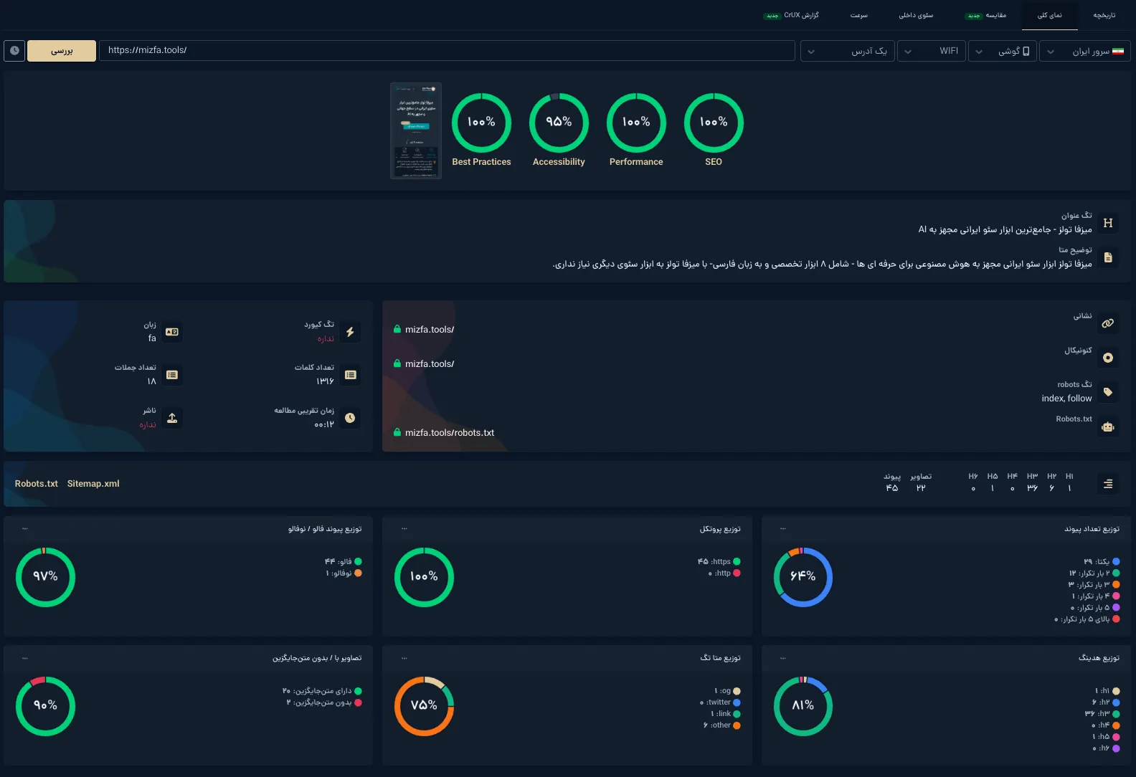Click the headings outline icon beside H1
The image size is (1136, 777).
pyautogui.click(x=1108, y=484)
